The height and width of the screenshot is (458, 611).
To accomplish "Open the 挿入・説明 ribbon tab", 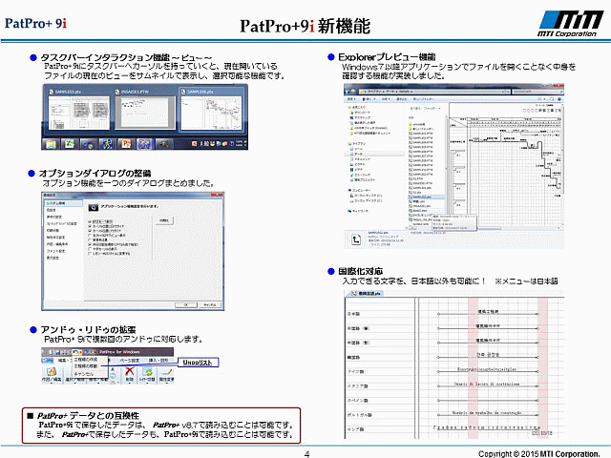I will [x=158, y=361].
